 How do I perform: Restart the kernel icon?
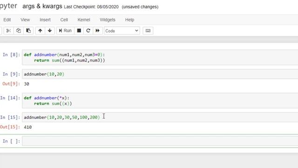coord(88,31)
